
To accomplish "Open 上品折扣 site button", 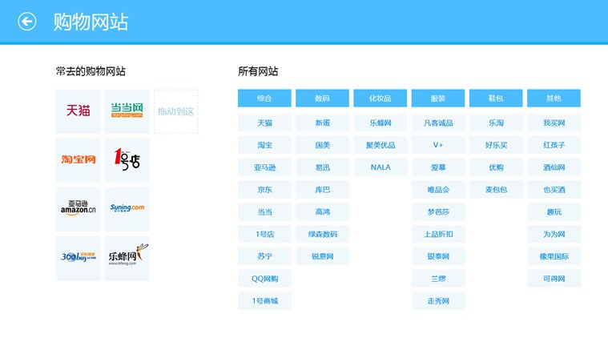I will point(438,234).
